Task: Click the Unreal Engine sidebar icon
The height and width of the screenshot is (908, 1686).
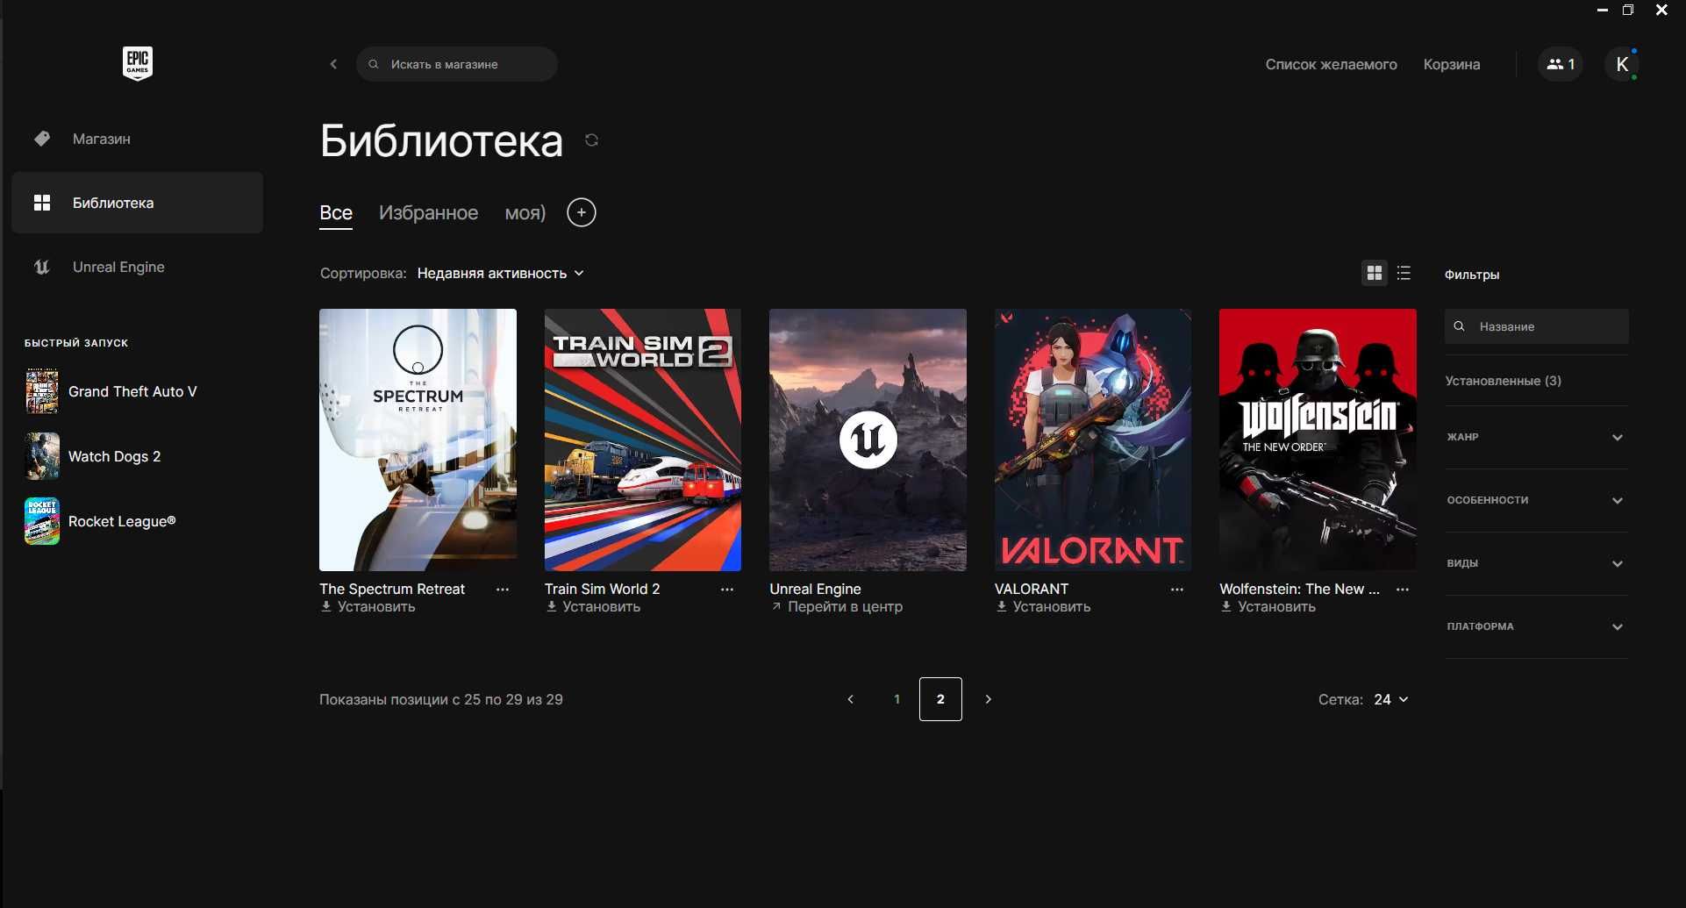Action: [42, 267]
